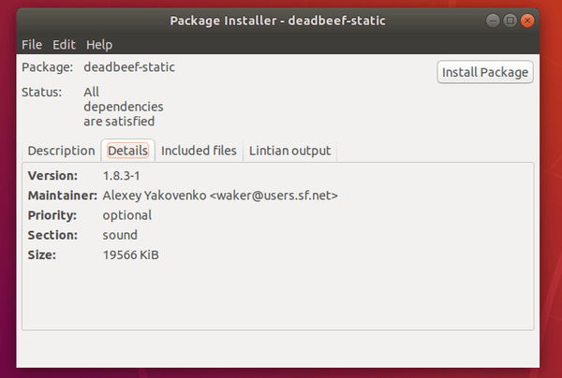562x378 pixels.
Task: Minimize the Package Installer window
Action: point(493,21)
